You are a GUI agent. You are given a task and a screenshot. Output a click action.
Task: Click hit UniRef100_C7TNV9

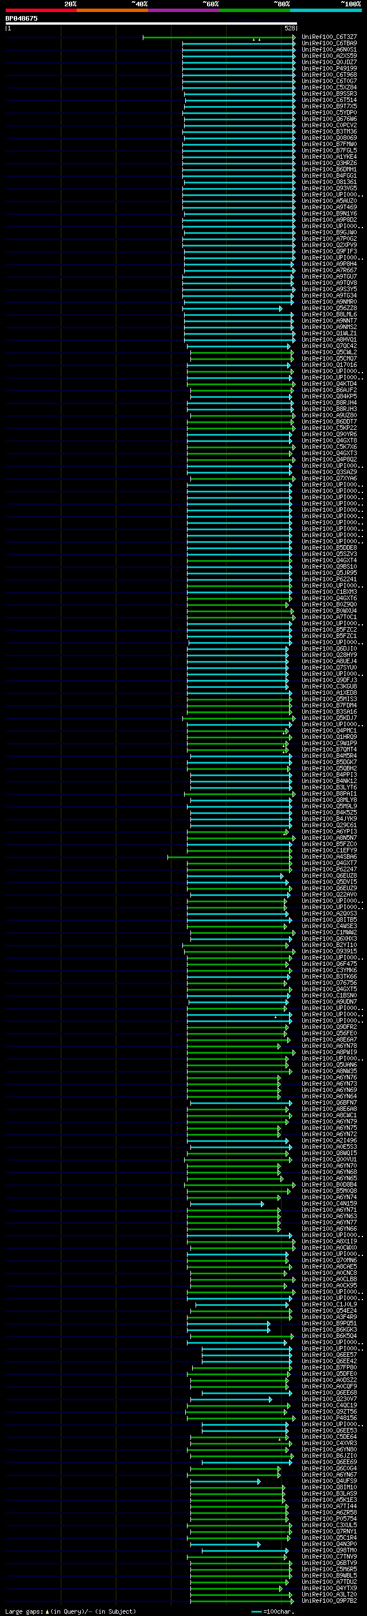tap(329, 1557)
